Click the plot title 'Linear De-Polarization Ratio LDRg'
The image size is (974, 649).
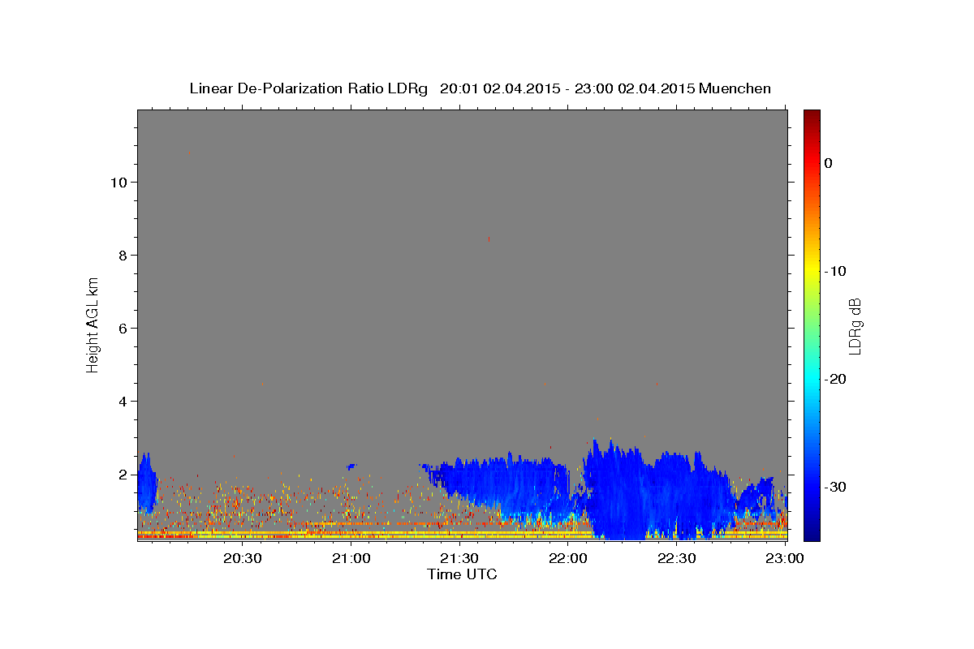pos(308,88)
